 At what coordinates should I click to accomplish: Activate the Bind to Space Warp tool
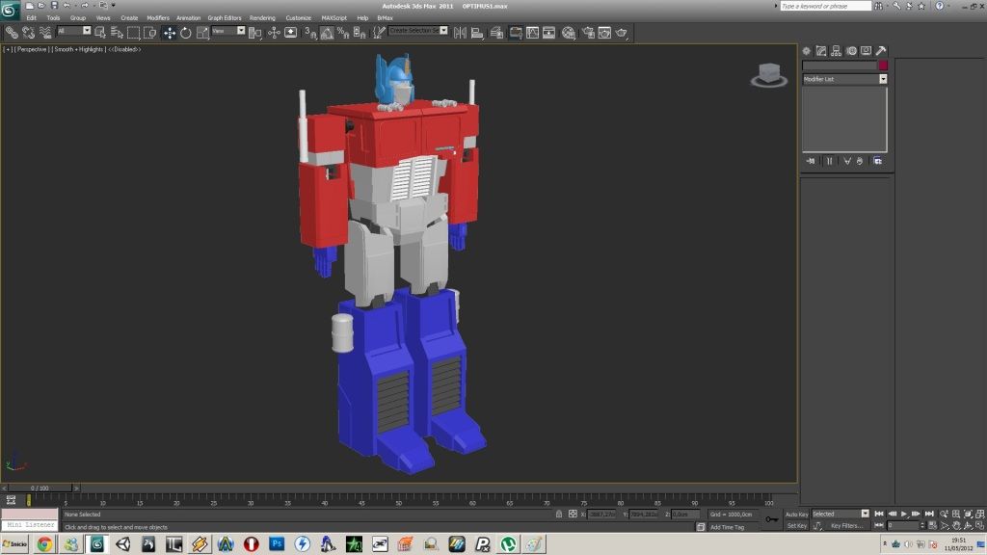pos(45,33)
